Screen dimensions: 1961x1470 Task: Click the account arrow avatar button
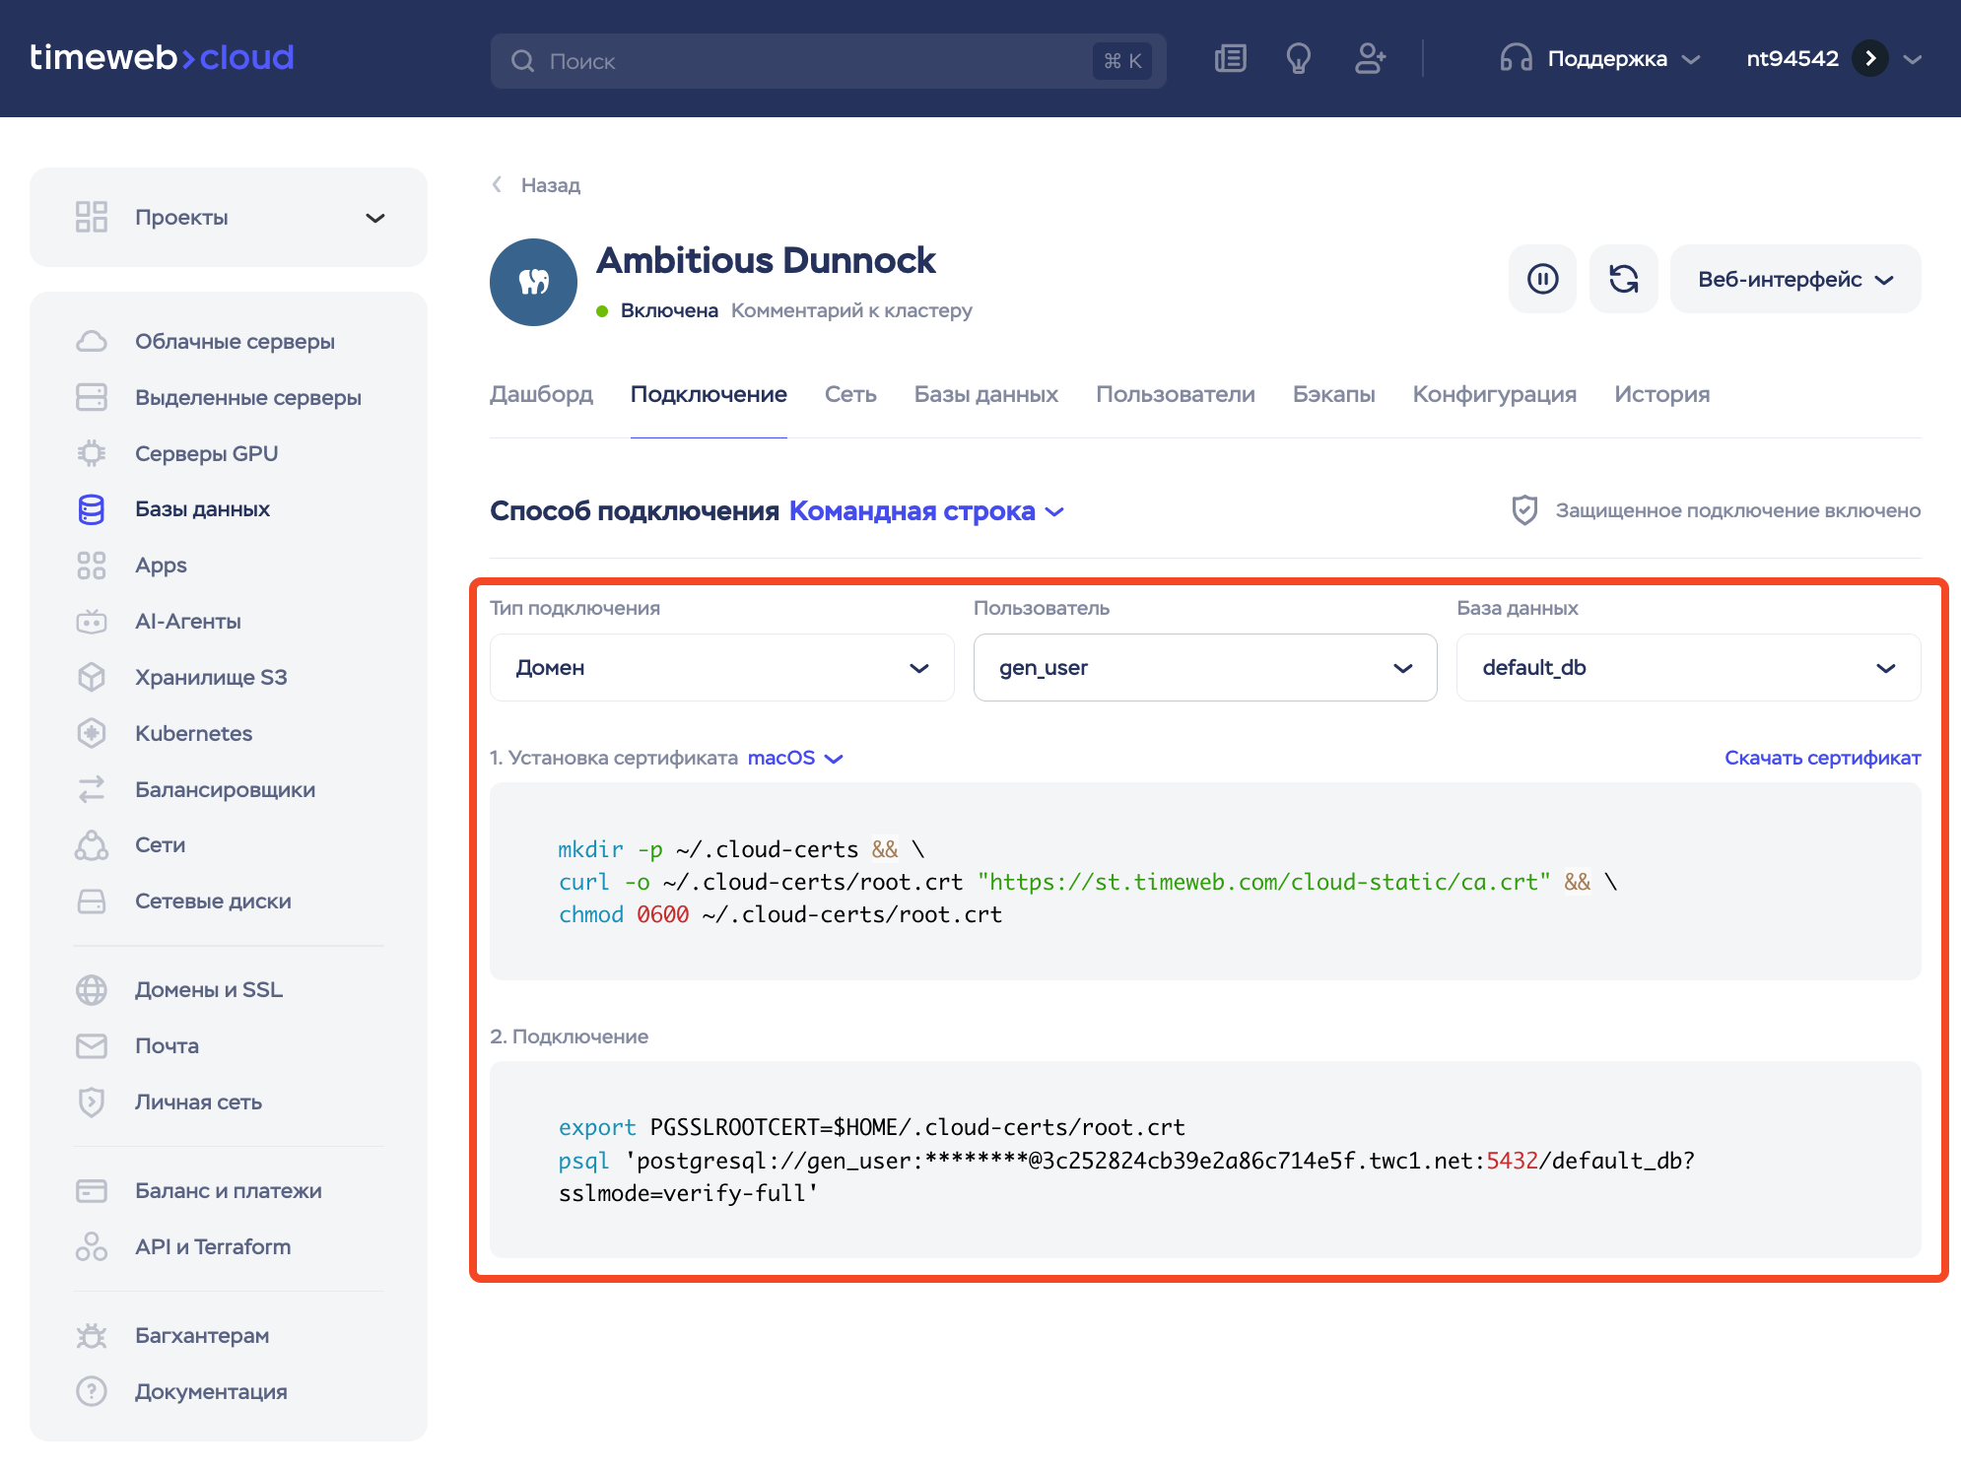pyautogui.click(x=1869, y=59)
